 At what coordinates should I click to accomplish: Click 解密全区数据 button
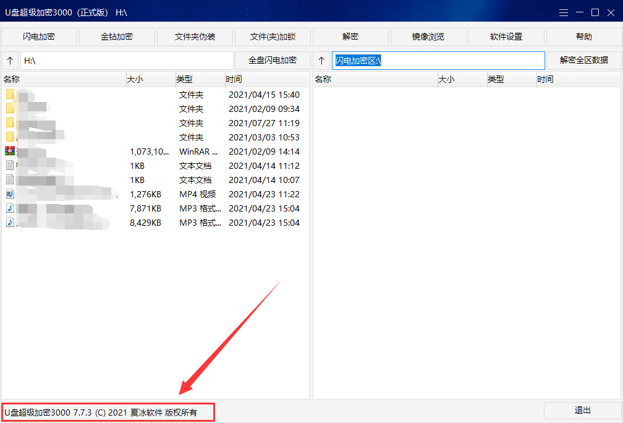click(x=584, y=61)
